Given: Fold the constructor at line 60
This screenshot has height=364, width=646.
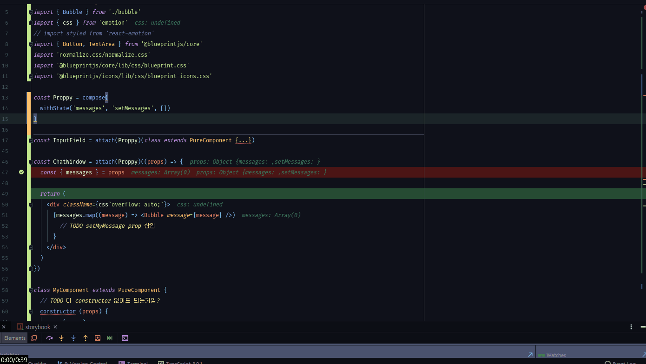Looking at the screenshot, I should 31,311.
